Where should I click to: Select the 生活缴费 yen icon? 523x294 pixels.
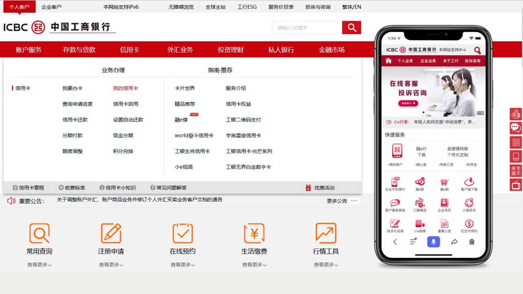pos(254,234)
